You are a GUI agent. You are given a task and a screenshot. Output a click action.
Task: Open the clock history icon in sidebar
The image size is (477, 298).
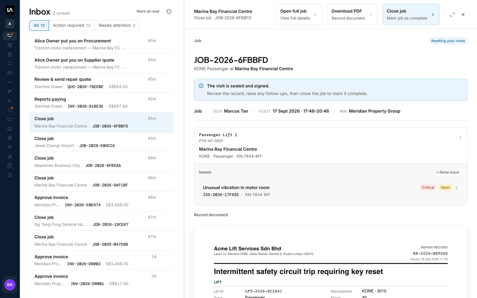[x=10, y=175]
